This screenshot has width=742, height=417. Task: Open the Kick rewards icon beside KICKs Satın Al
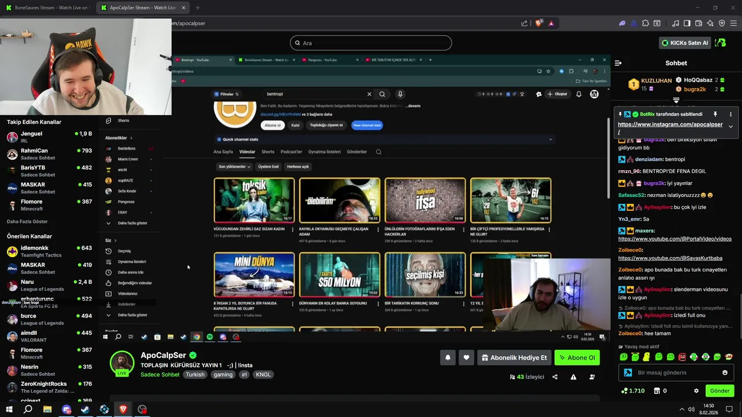[x=721, y=43]
